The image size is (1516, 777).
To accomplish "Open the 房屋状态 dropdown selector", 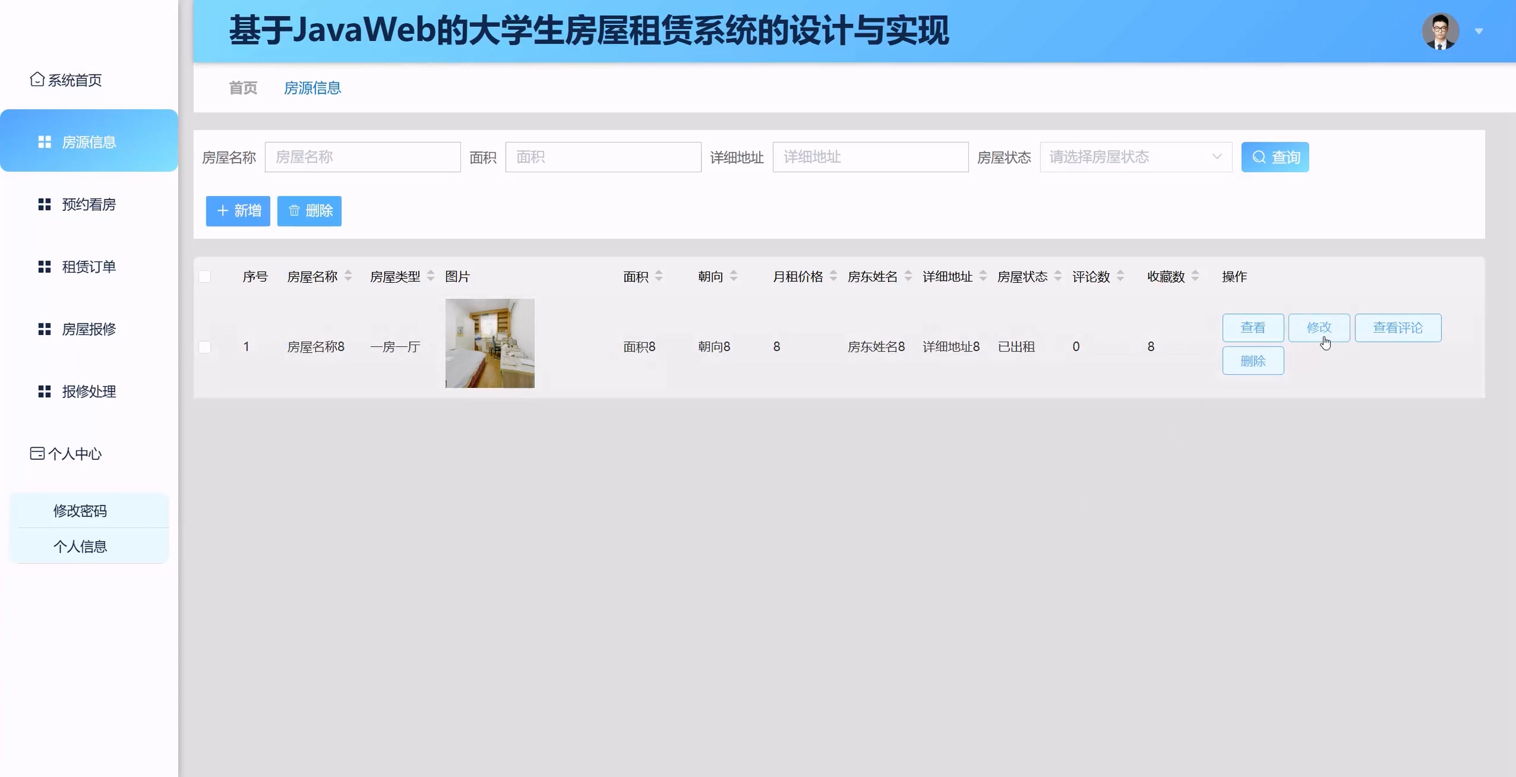I will pos(1135,157).
